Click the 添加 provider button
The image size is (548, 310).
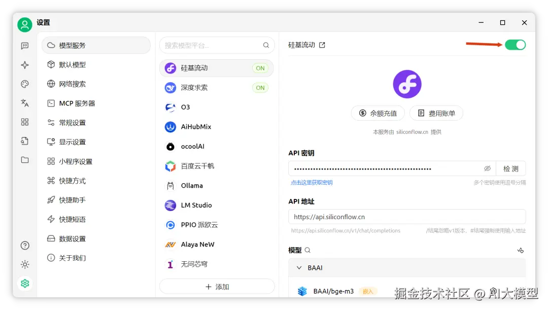pos(217,287)
